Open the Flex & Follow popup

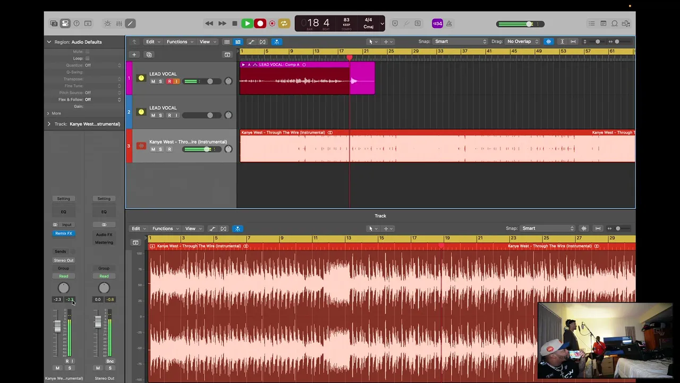point(103,99)
